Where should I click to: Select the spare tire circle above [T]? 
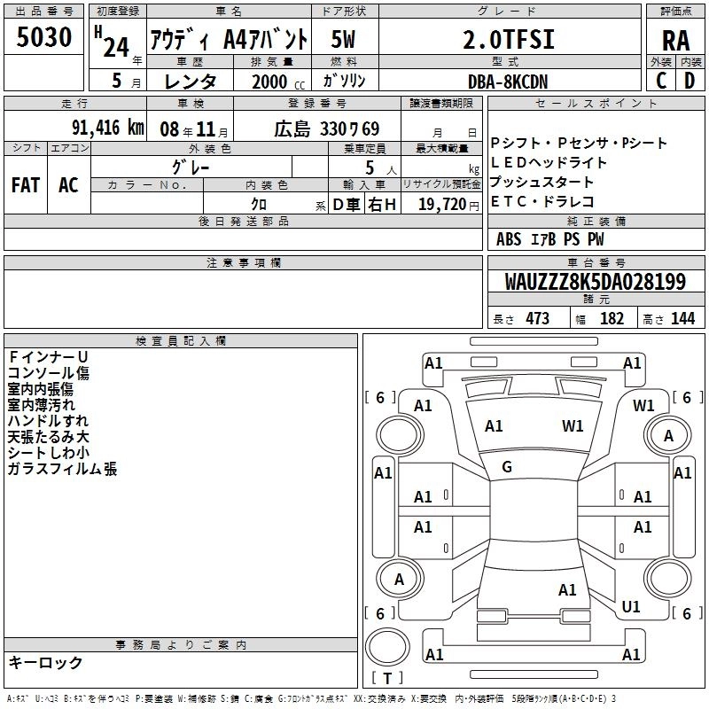pos(387,649)
